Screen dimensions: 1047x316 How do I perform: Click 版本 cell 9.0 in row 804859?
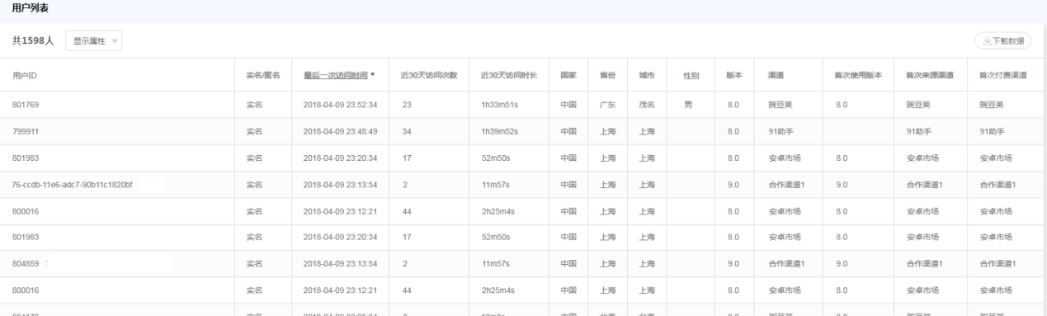pyautogui.click(x=733, y=264)
